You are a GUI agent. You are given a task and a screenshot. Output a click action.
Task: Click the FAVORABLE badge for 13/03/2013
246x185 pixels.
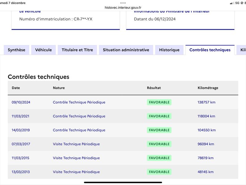tap(159, 172)
